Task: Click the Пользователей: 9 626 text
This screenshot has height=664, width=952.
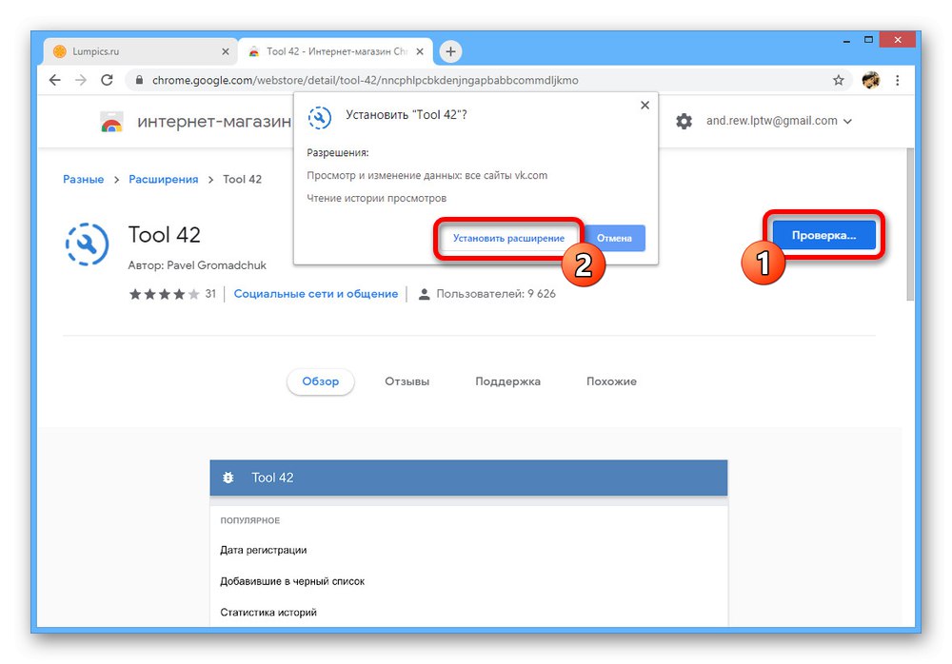Action: point(496,294)
